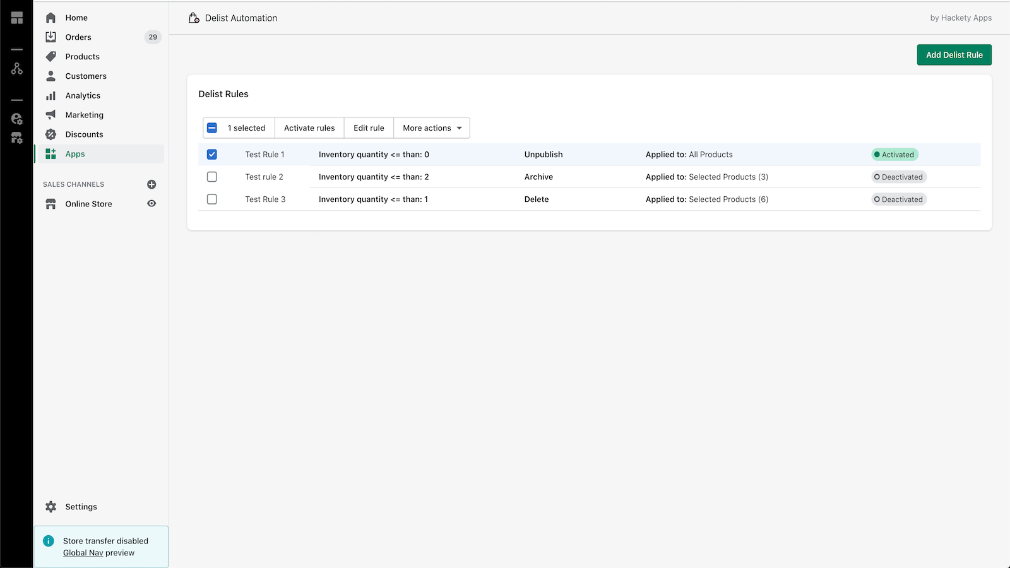Open Customers from the navigation menu

(x=85, y=76)
